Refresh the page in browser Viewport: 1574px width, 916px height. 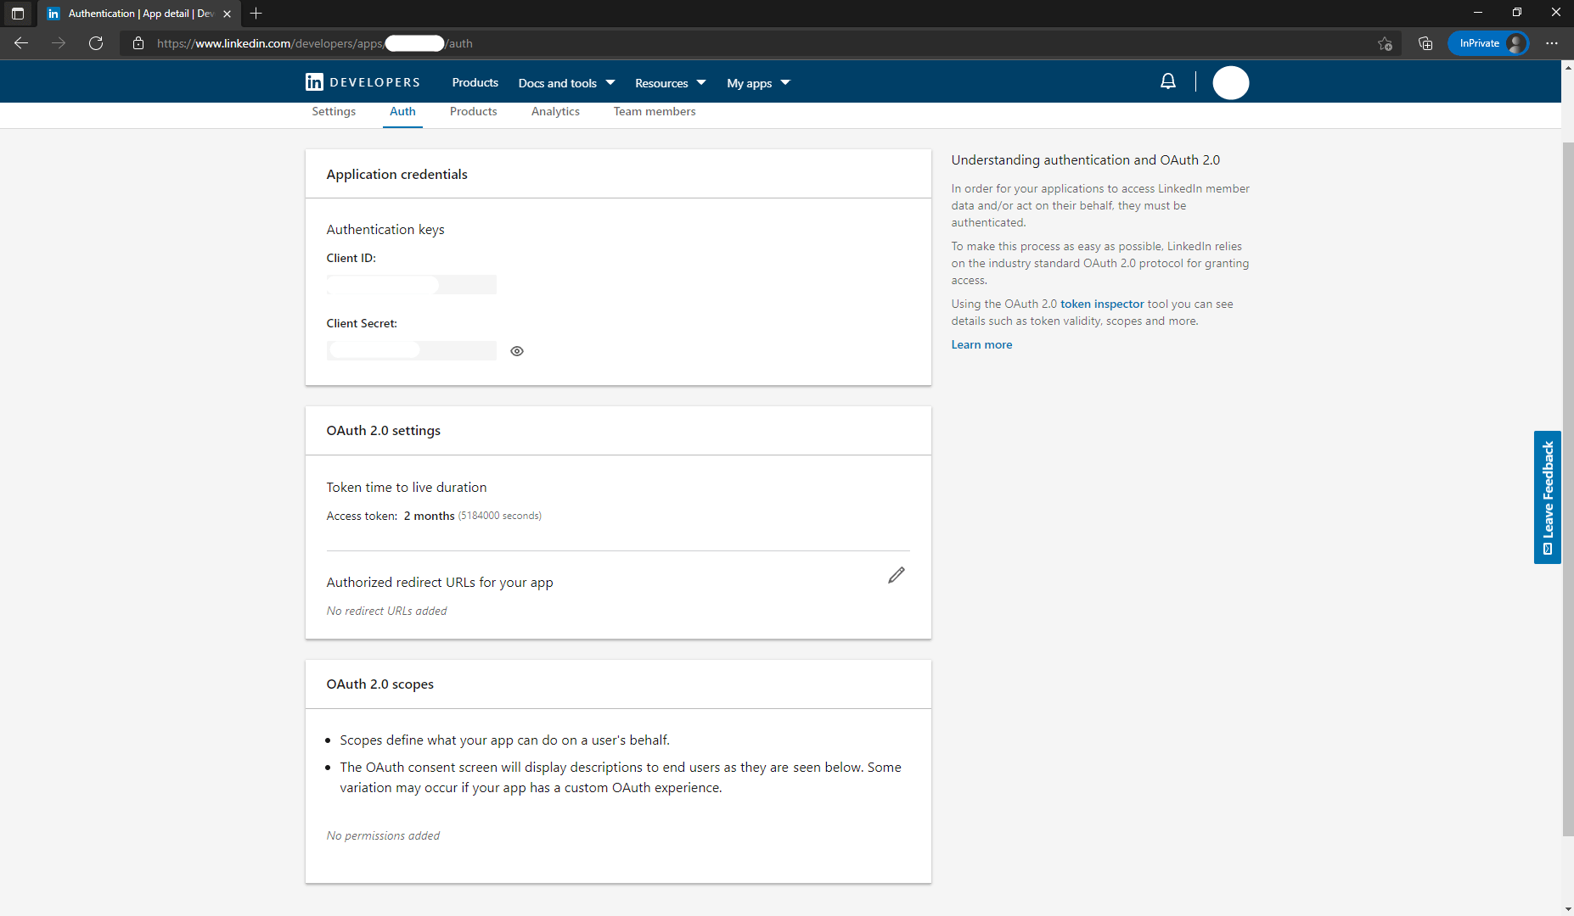pos(96,43)
